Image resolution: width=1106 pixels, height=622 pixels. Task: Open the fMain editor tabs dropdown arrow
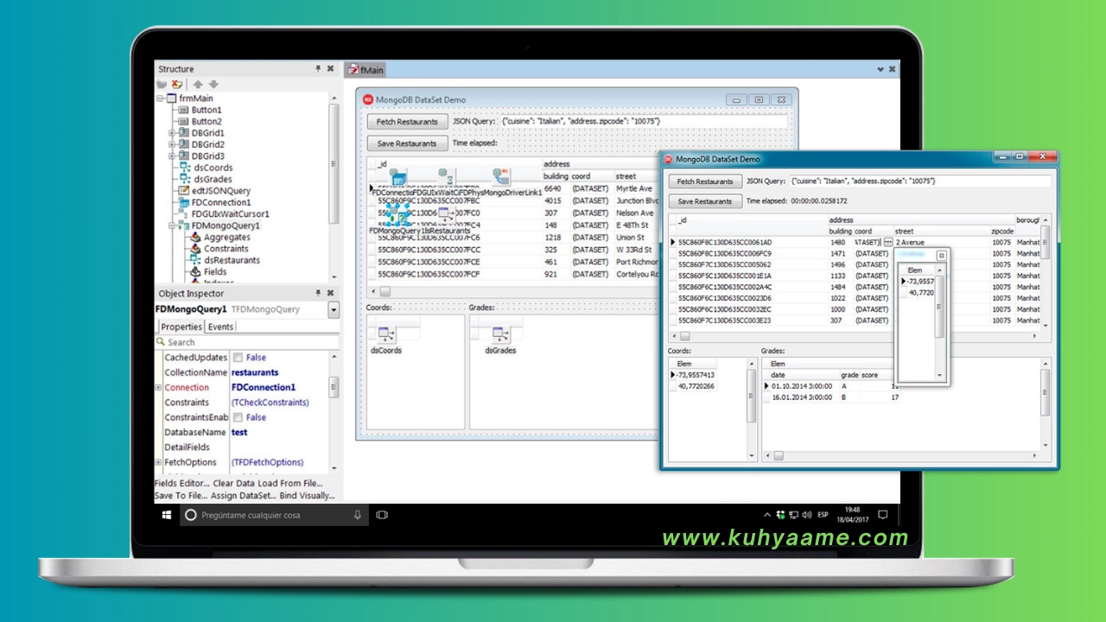click(880, 69)
